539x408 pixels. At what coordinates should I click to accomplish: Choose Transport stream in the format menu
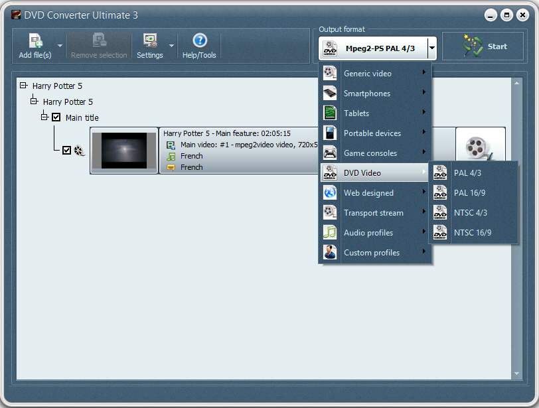[374, 212]
